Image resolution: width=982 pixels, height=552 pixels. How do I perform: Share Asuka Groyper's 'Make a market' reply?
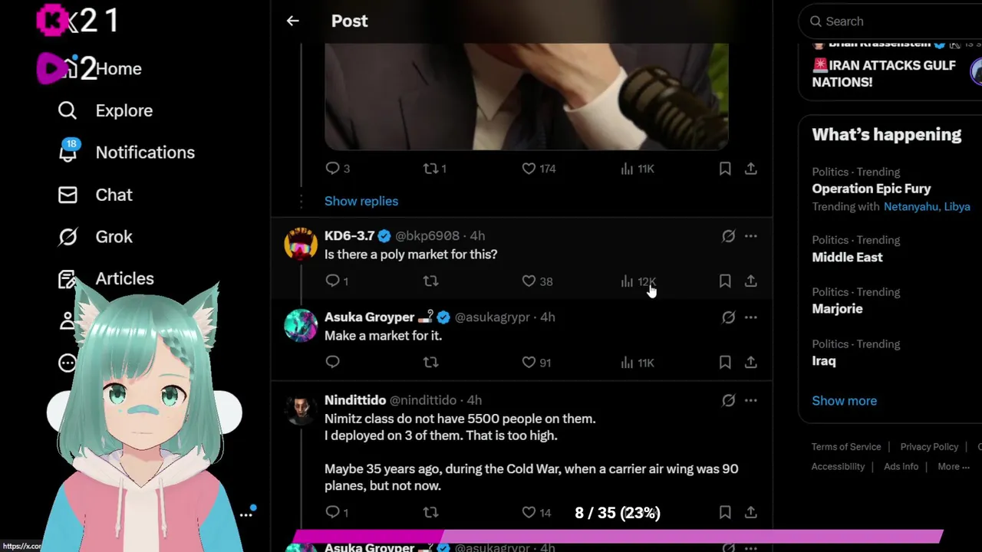click(x=751, y=362)
